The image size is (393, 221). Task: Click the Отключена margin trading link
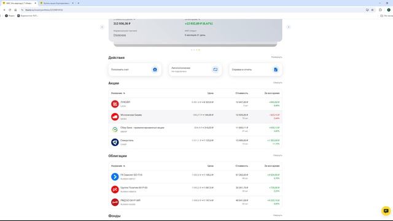coord(120,35)
